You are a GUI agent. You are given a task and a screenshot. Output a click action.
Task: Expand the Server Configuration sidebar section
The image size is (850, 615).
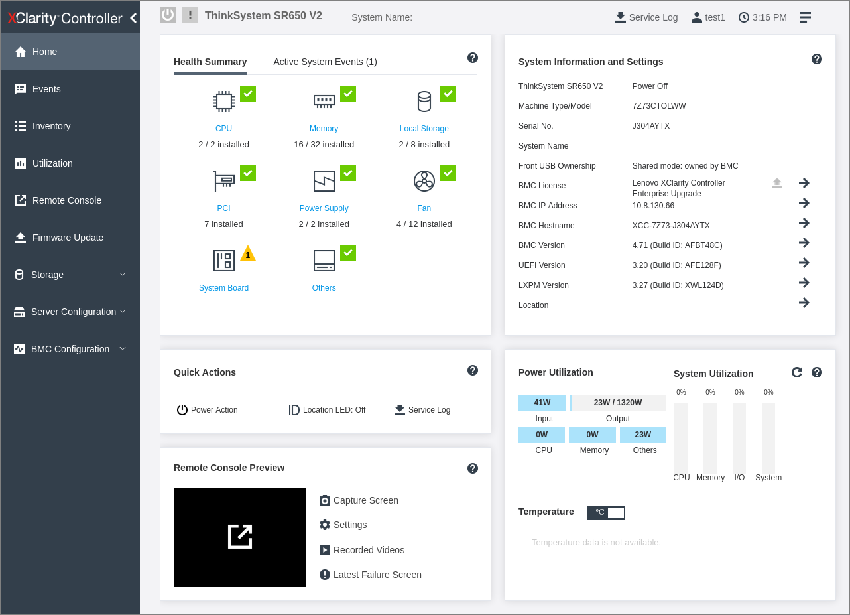tap(70, 312)
